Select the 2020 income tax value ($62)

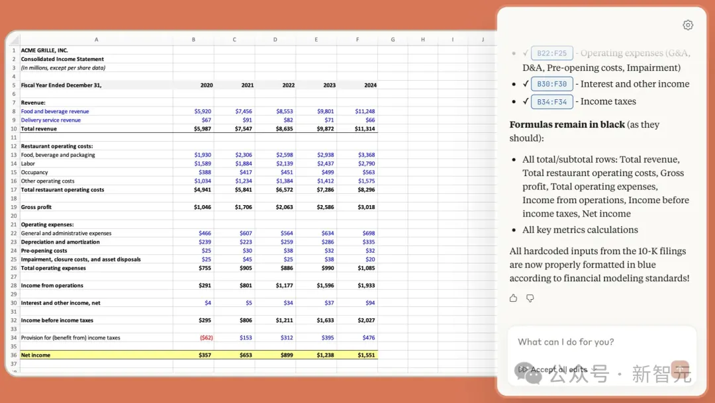[204, 337]
